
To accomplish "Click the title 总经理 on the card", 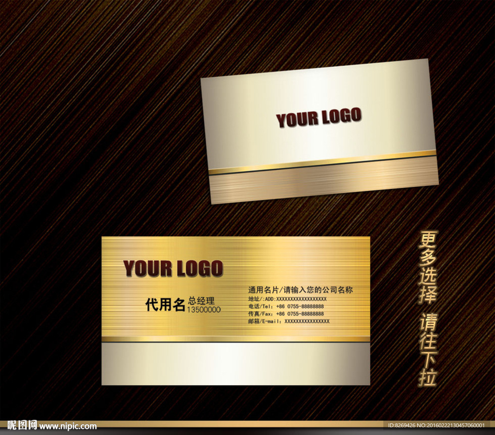I will point(202,300).
